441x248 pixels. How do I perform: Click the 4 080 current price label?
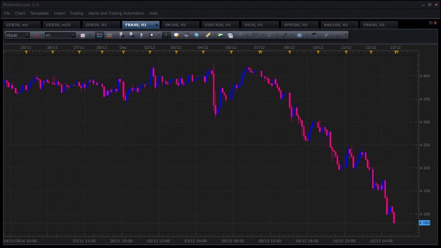click(x=425, y=223)
